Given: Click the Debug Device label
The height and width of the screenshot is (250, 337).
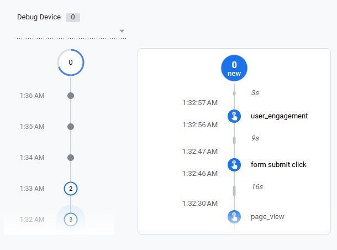Looking at the screenshot, I should coord(39,17).
